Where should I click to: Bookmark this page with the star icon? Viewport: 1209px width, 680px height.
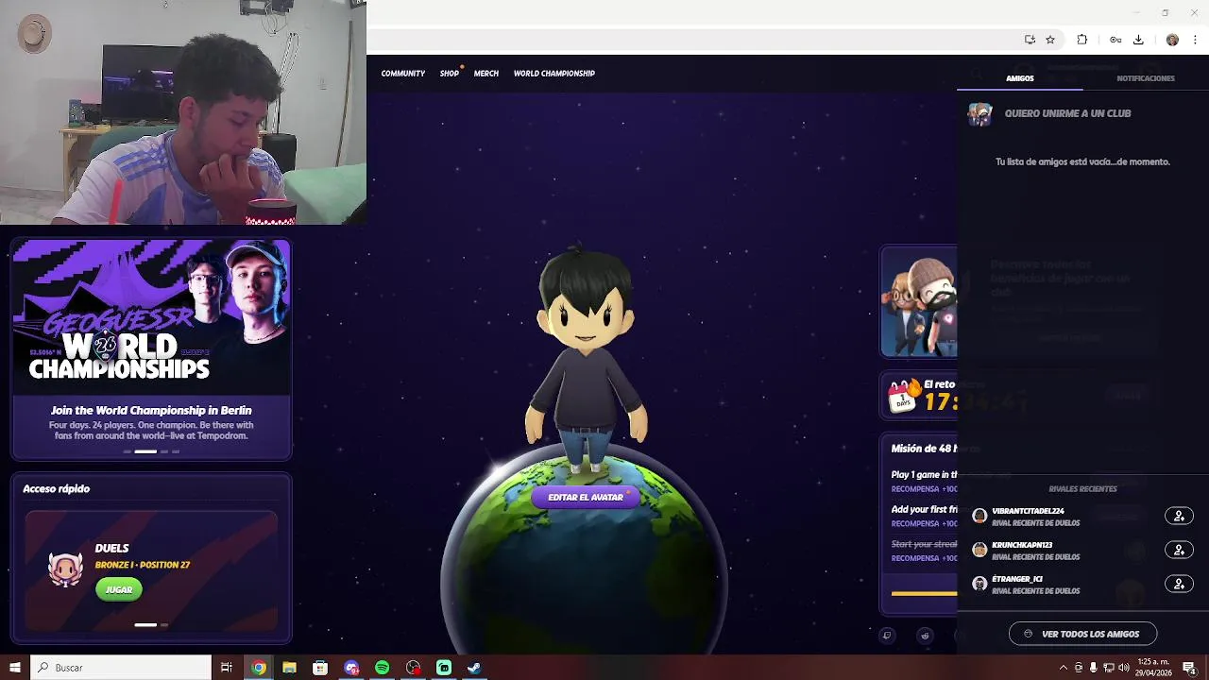(x=1050, y=40)
